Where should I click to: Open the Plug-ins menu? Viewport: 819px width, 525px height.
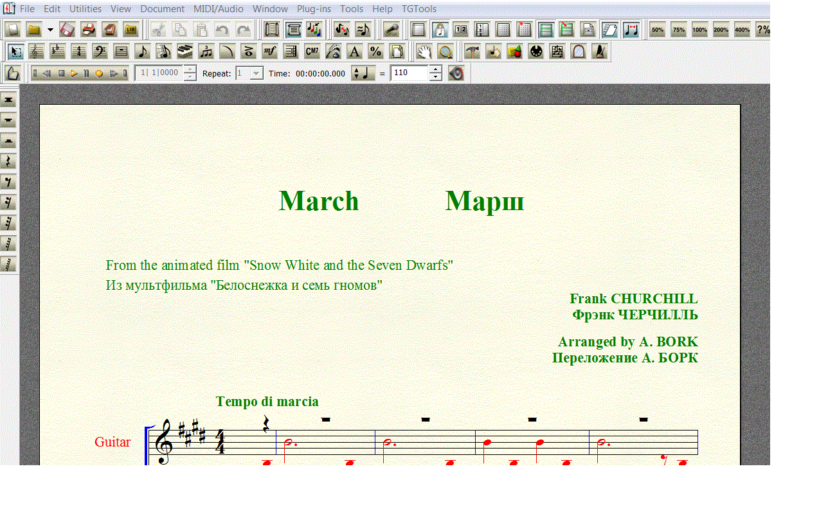(x=314, y=9)
